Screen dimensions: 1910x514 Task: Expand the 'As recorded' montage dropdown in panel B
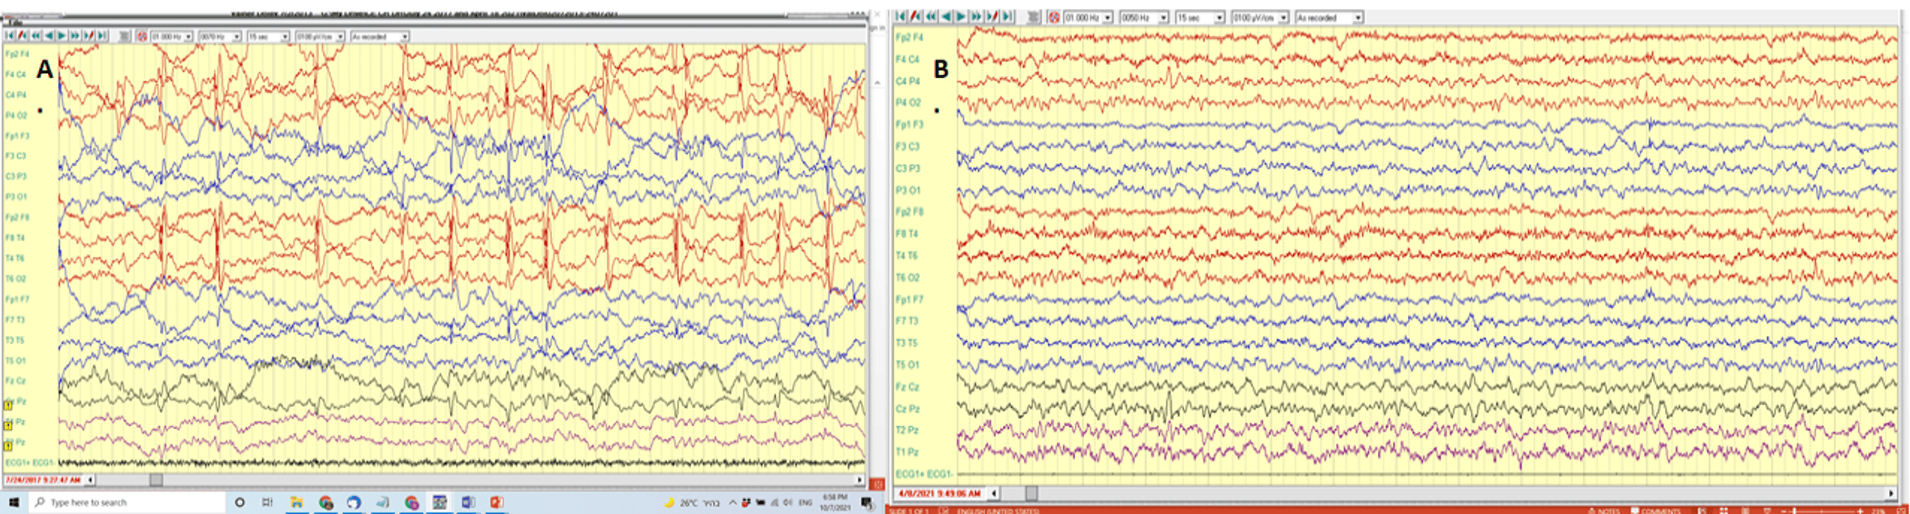pyautogui.click(x=1357, y=17)
